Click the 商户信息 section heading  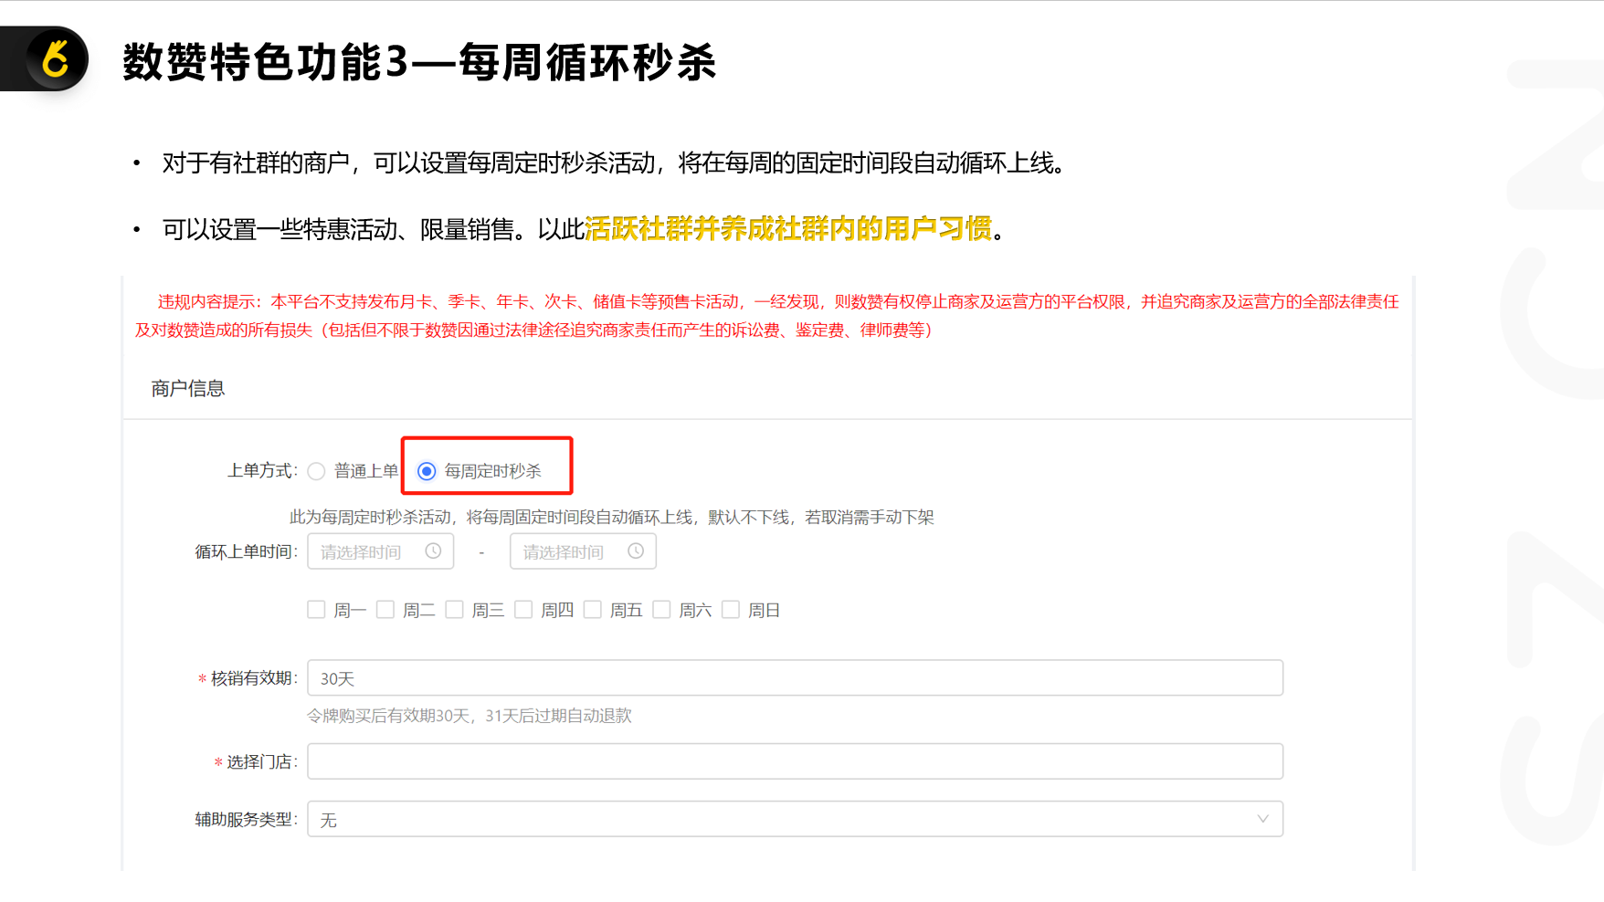pyautogui.click(x=188, y=388)
